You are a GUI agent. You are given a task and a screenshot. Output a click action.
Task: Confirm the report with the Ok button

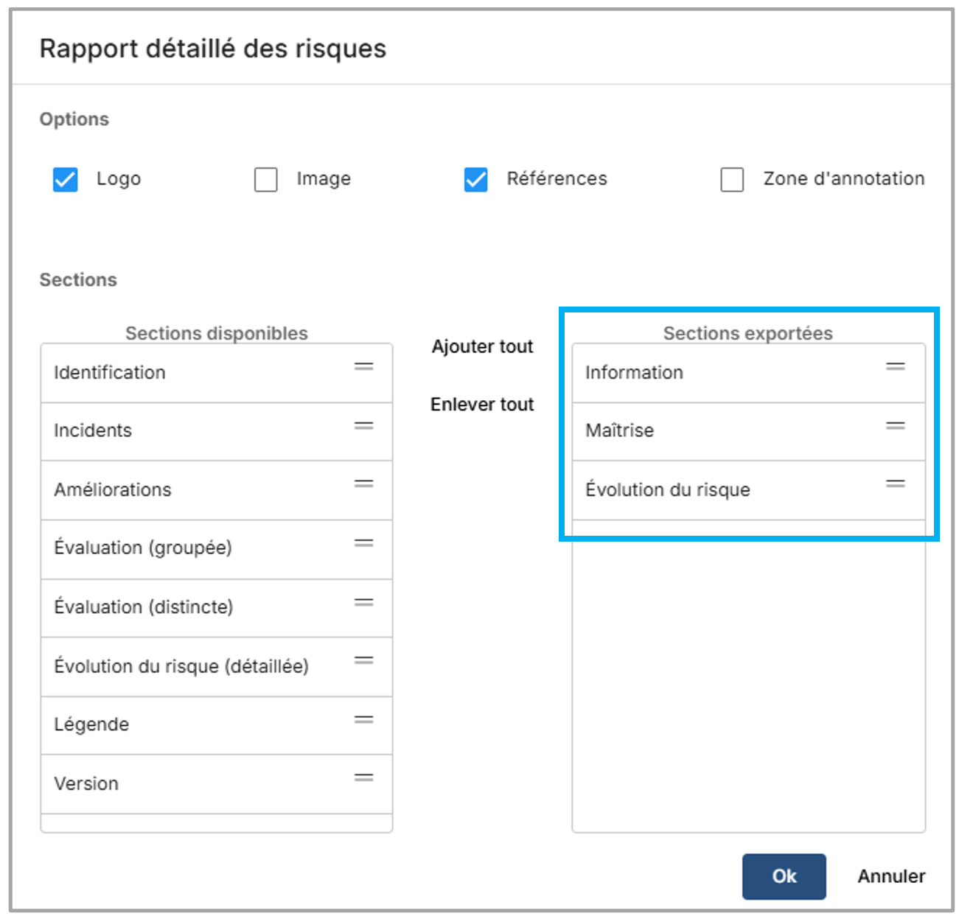(x=784, y=876)
